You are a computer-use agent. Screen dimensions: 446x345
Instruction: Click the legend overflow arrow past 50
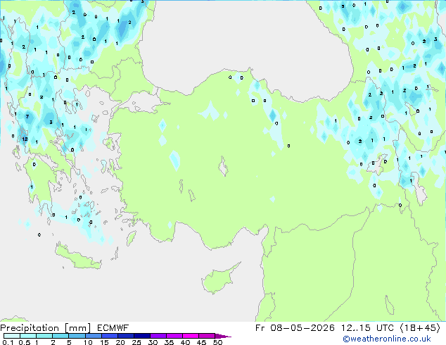223,337
